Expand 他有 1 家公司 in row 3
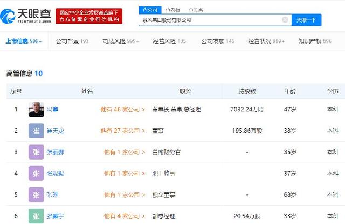 (125, 152)
